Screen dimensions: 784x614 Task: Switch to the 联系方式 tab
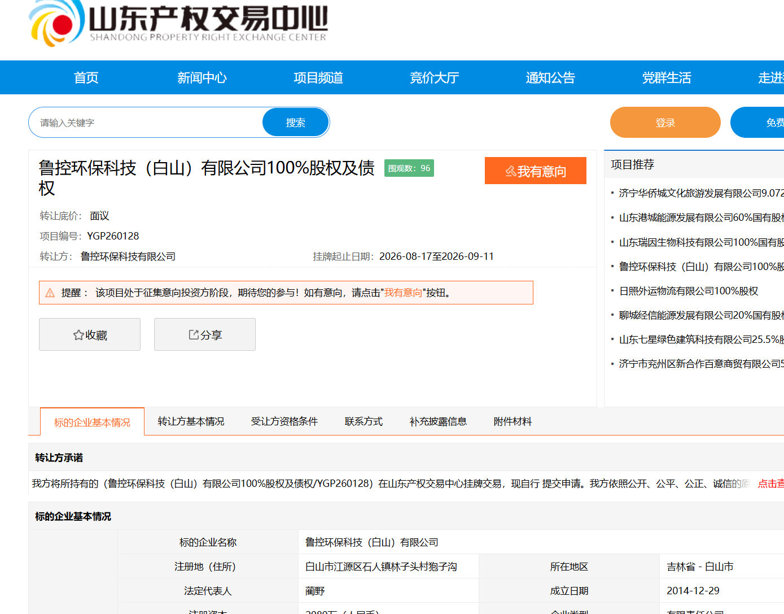(x=363, y=421)
